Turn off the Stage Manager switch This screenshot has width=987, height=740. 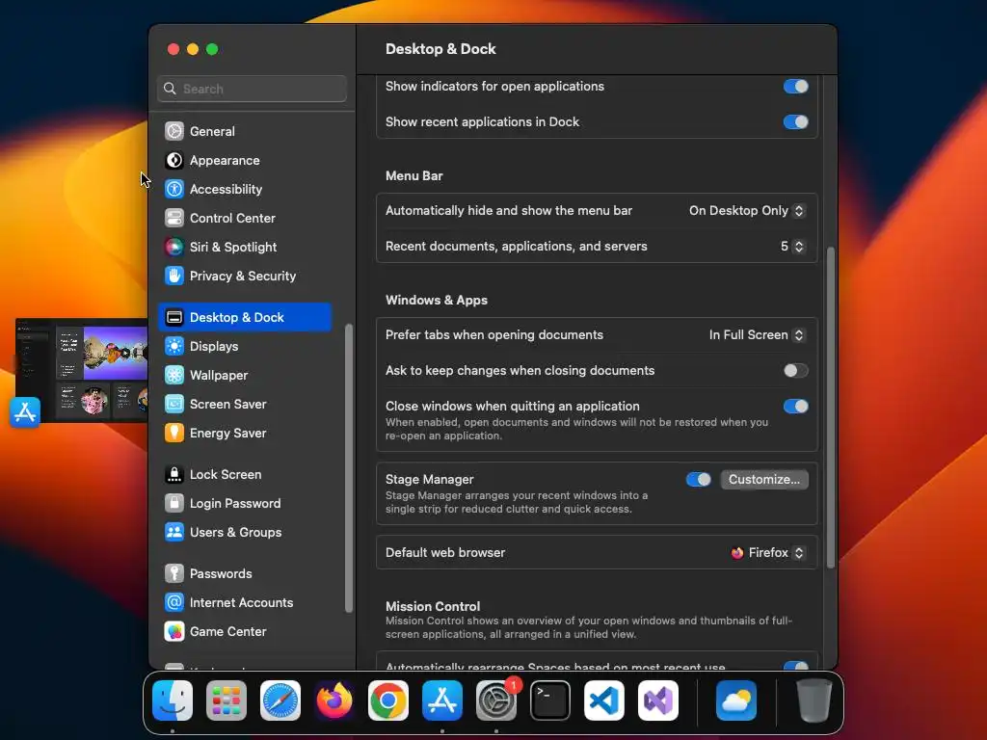point(699,480)
